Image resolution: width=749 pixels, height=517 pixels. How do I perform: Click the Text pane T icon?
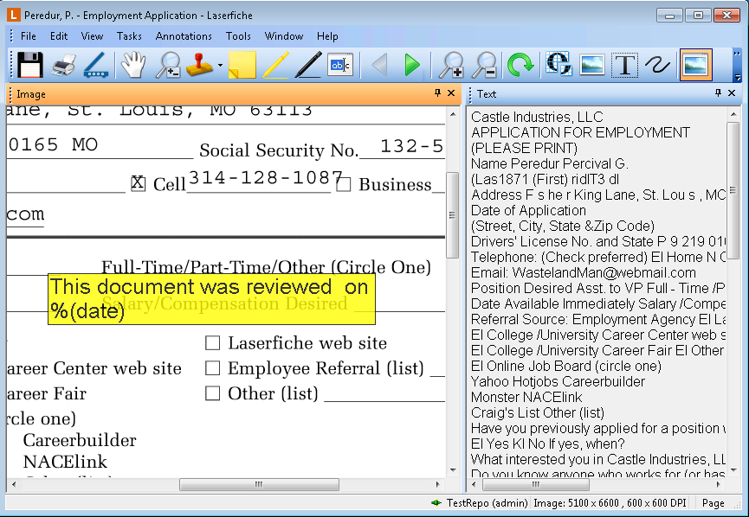click(625, 65)
